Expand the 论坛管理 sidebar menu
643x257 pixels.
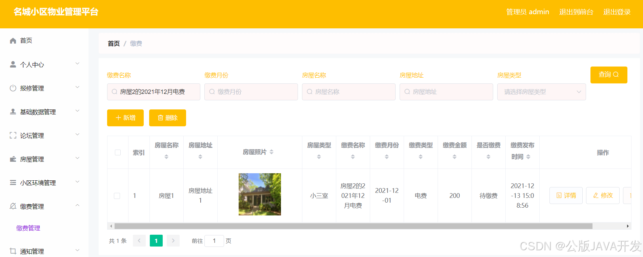coord(77,134)
